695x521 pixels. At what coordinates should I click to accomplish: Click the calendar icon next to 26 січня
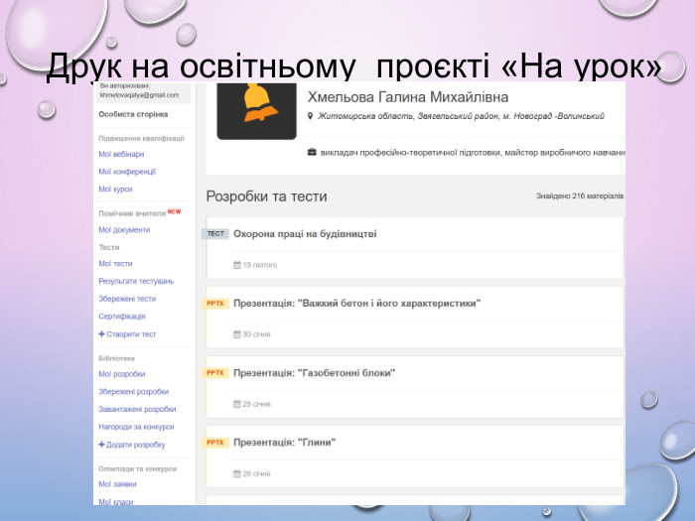237,473
